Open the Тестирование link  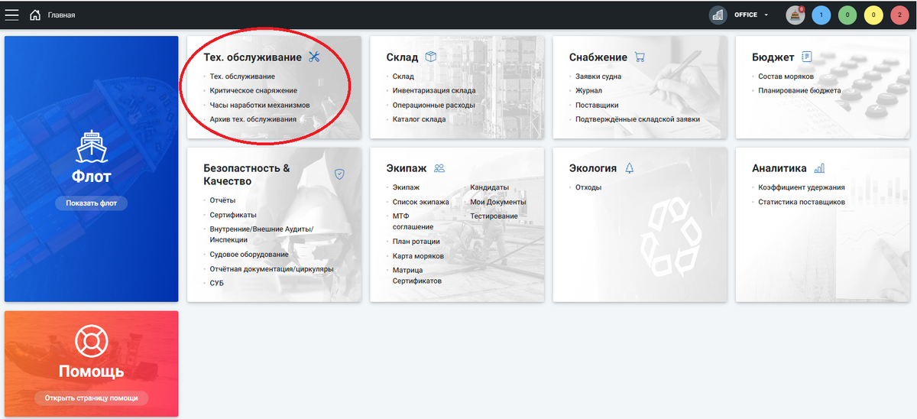(494, 216)
